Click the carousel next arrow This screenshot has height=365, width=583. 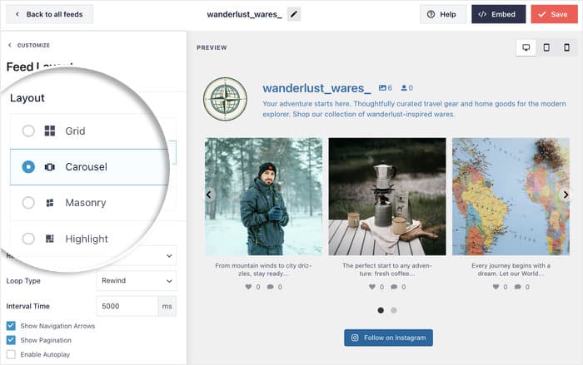tap(566, 195)
